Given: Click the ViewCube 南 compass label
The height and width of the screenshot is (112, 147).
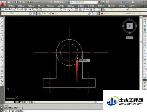Looking at the screenshot, I should 130,33.
